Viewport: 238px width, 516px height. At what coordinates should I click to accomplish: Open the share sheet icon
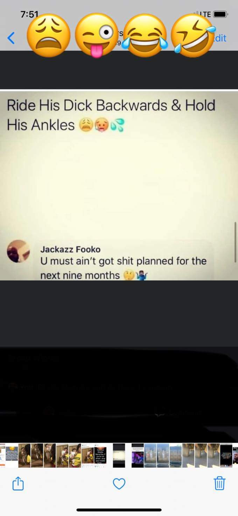tap(18, 484)
